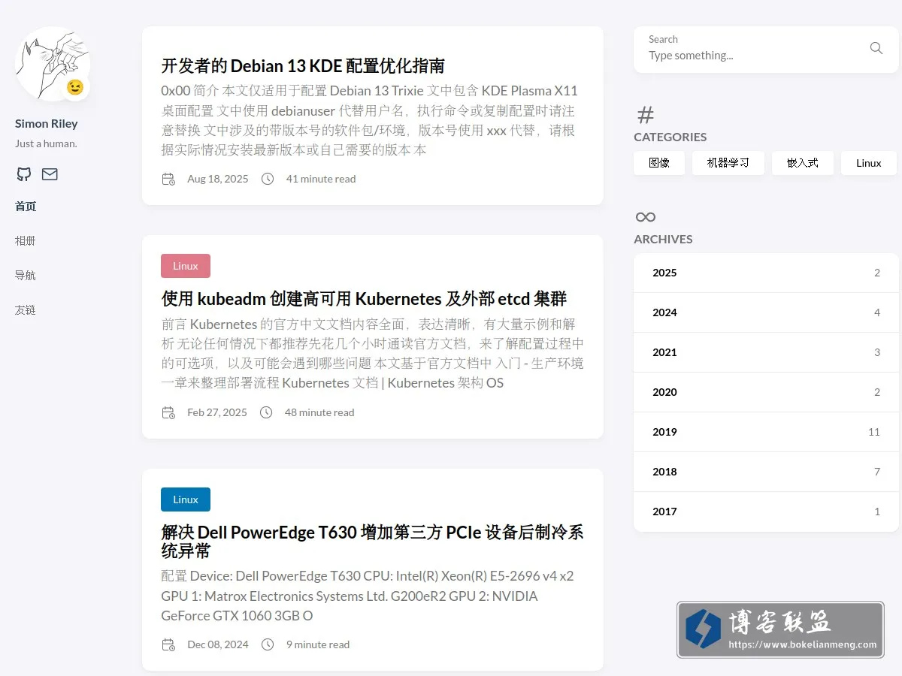Go to 首页 in sidebar menu

click(26, 207)
